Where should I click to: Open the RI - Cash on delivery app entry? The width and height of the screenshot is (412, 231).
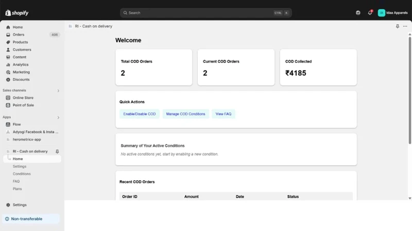[x=30, y=151]
